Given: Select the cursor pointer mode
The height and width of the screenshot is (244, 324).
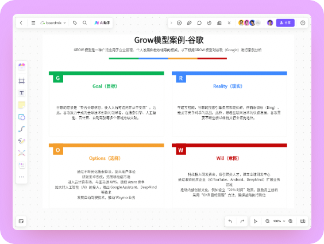Looking at the screenshot, I should [256, 221].
